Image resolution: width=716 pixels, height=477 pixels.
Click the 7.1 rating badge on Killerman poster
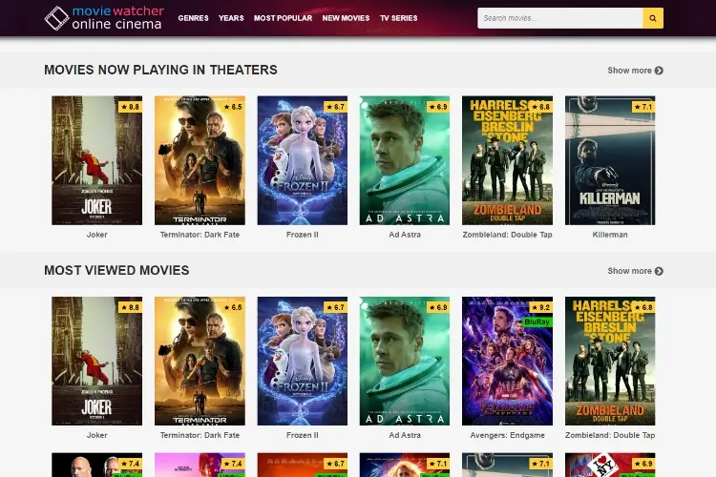643,107
